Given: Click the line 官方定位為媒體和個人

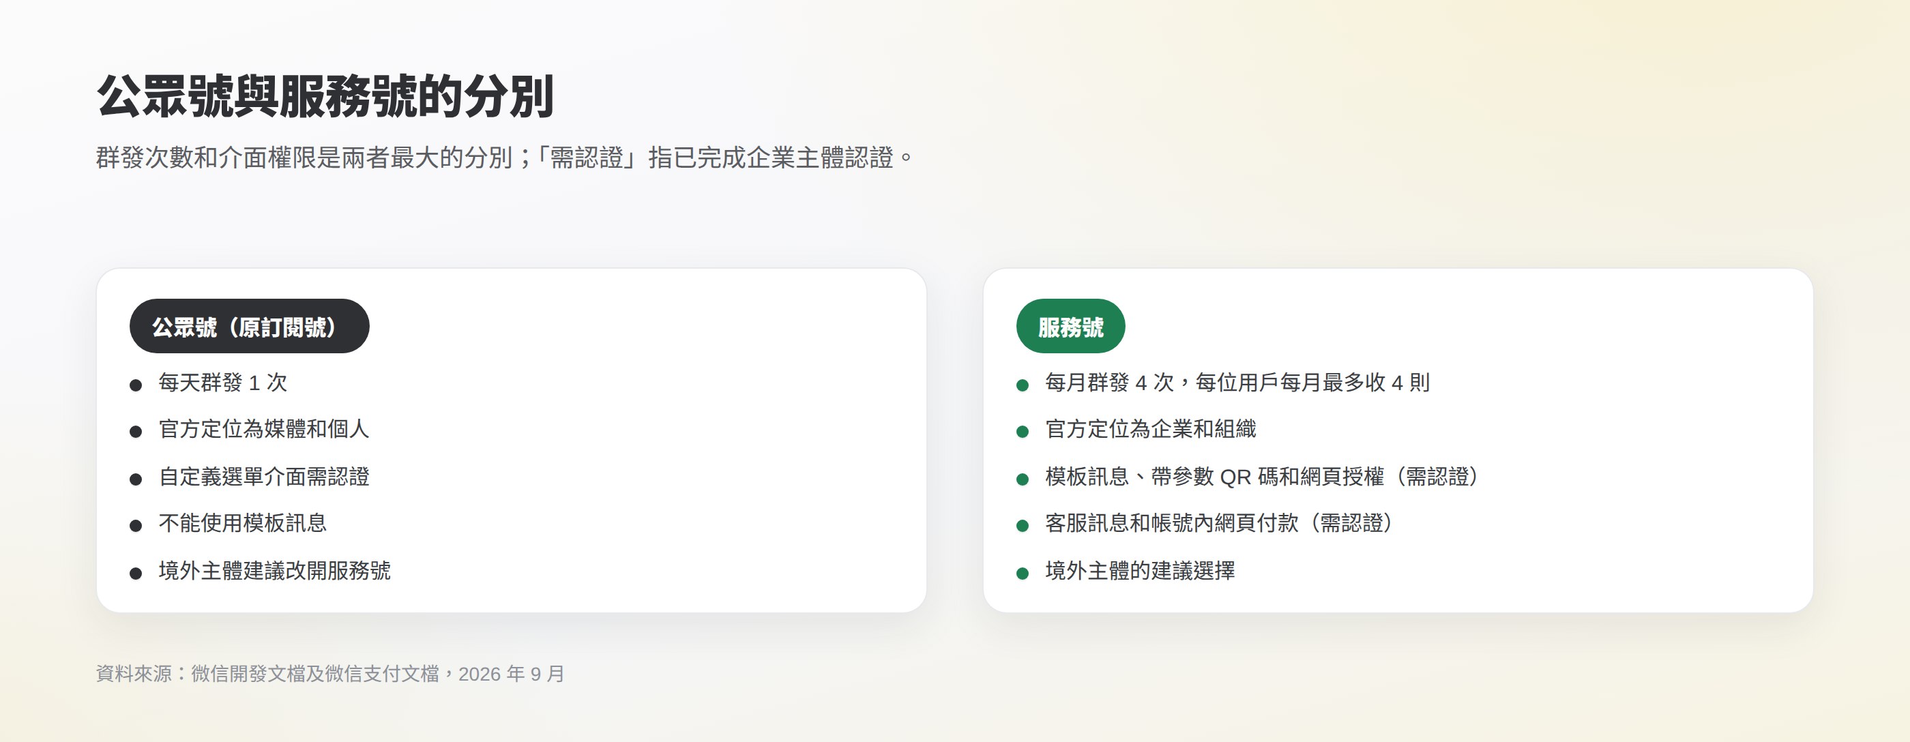Looking at the screenshot, I should [264, 429].
